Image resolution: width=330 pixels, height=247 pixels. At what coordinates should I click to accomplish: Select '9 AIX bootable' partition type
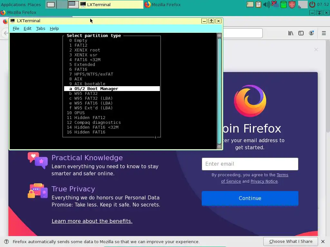[x=112, y=84]
